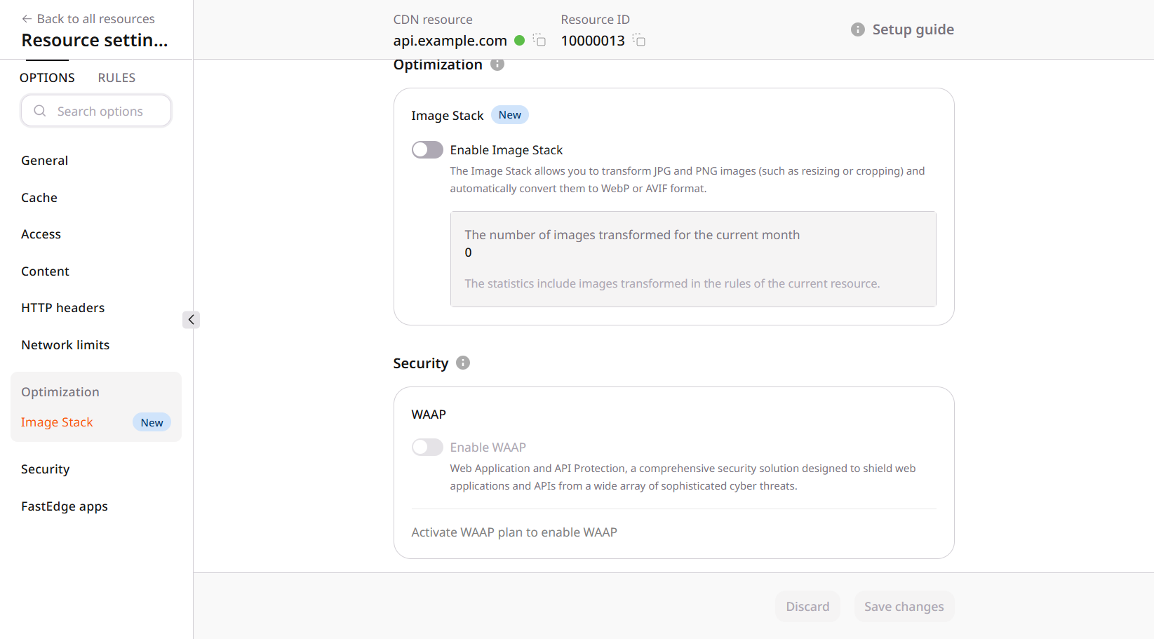Go to Network limits section

(x=65, y=345)
